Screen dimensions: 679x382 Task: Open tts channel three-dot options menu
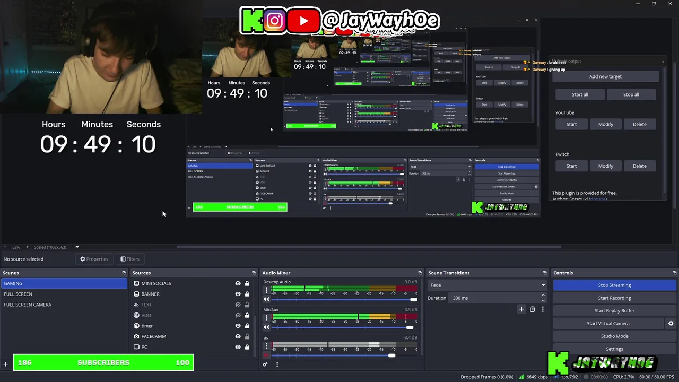point(267,346)
